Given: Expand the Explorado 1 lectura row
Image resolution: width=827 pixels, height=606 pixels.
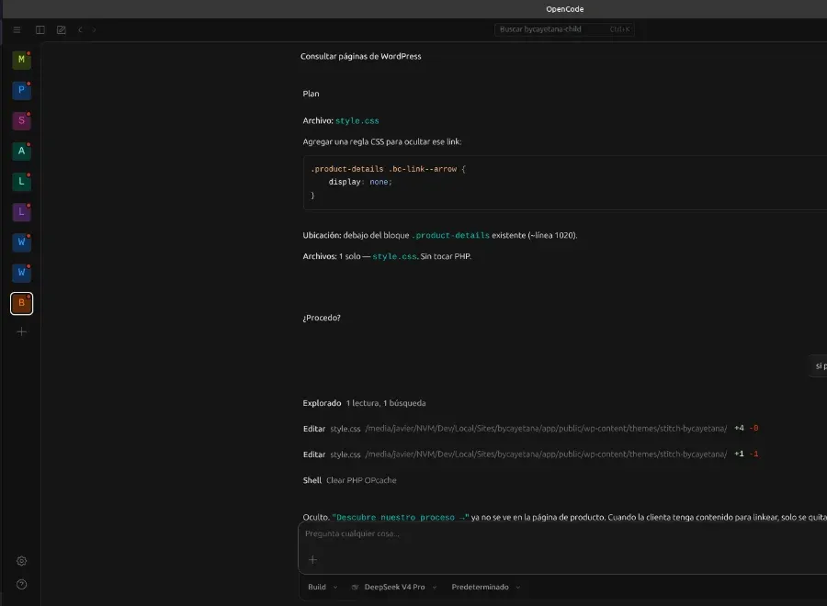Looking at the screenshot, I should (364, 403).
